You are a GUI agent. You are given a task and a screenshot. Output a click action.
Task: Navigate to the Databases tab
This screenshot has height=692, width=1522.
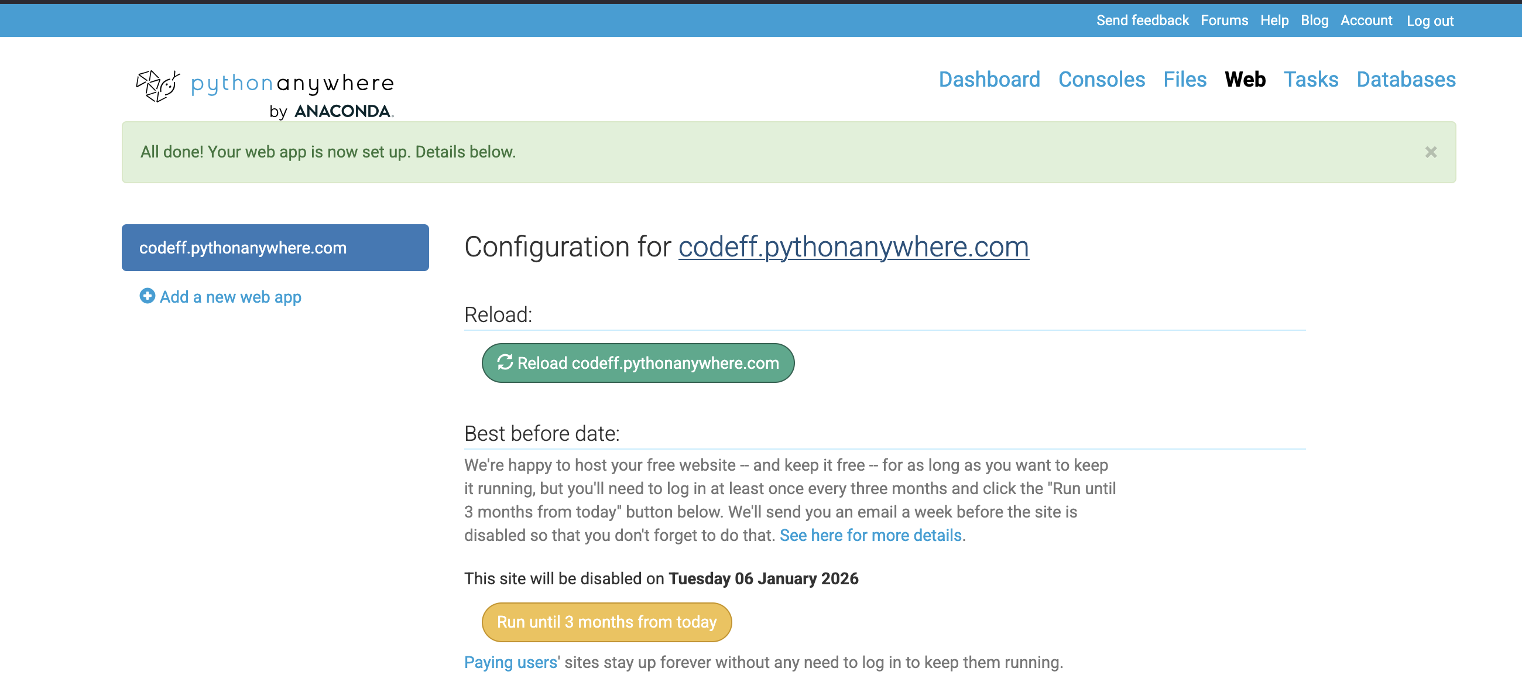[x=1406, y=80]
